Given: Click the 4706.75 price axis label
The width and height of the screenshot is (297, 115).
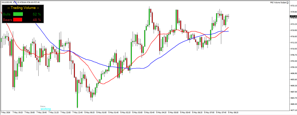Looking at the screenshot, I should pos(293,55).
